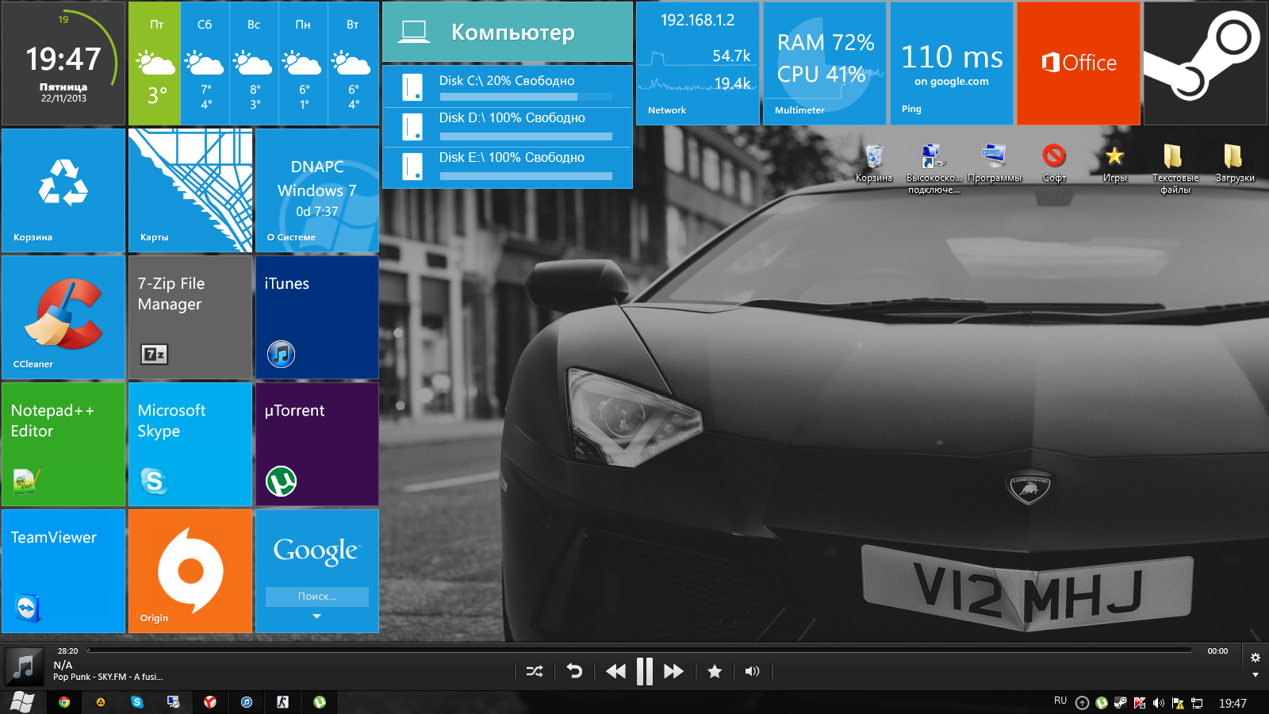1269x714 pixels.
Task: Click album art music note thumbnail
Action: click(x=25, y=666)
